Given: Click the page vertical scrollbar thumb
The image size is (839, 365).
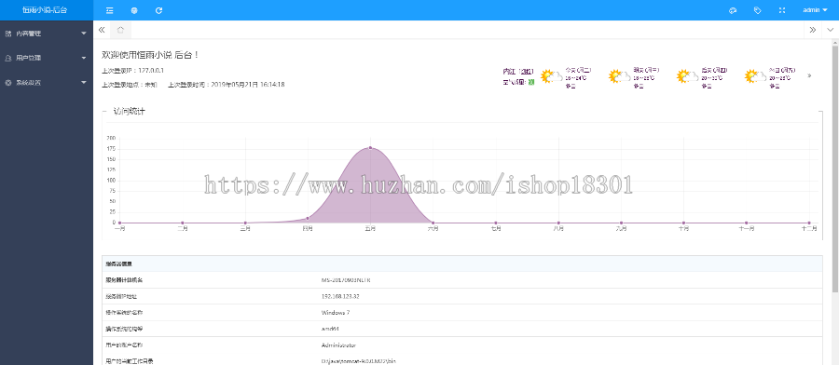Looking at the screenshot, I should pos(834,169).
